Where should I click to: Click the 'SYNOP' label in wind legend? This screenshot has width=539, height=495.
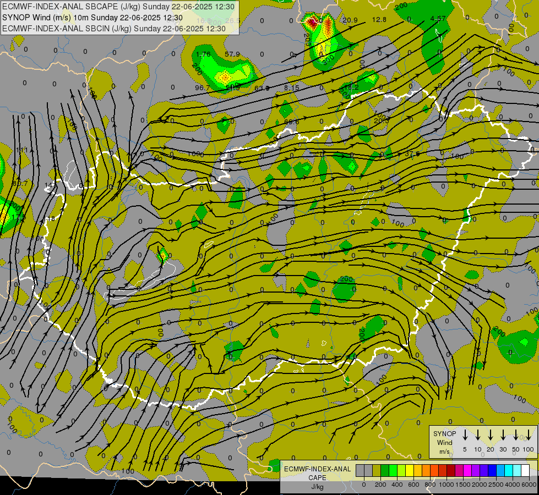pos(444,433)
